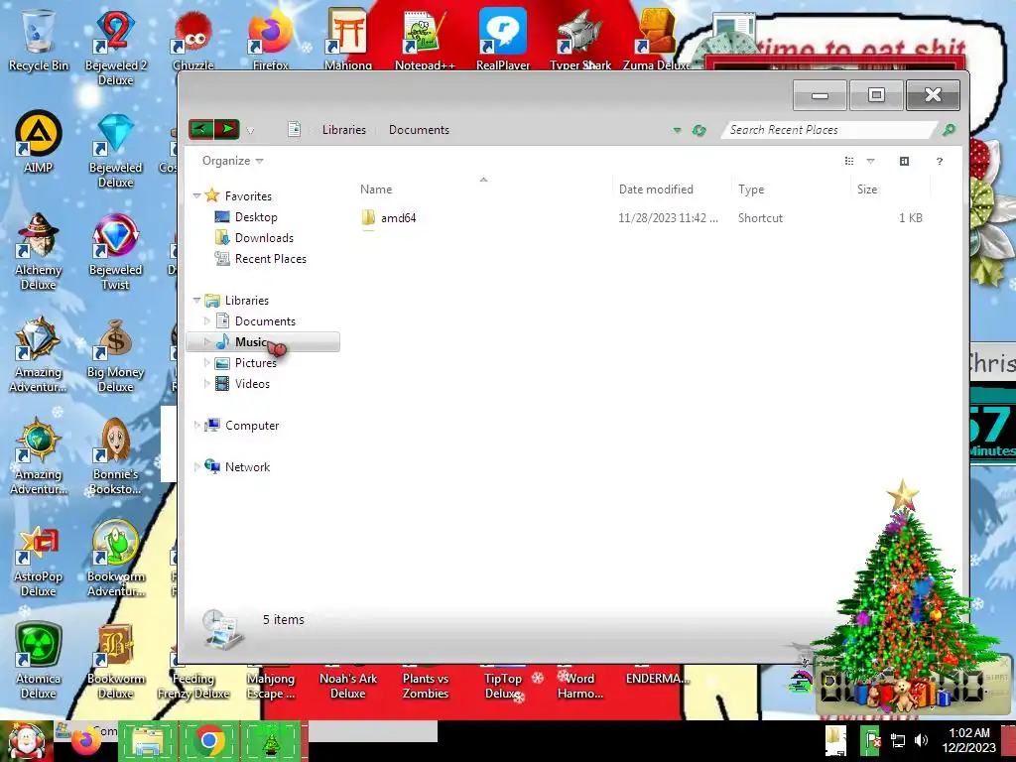Select the Atomica Deluxe desktop shortcut
Screen dimensions: 1016x762
39,661
